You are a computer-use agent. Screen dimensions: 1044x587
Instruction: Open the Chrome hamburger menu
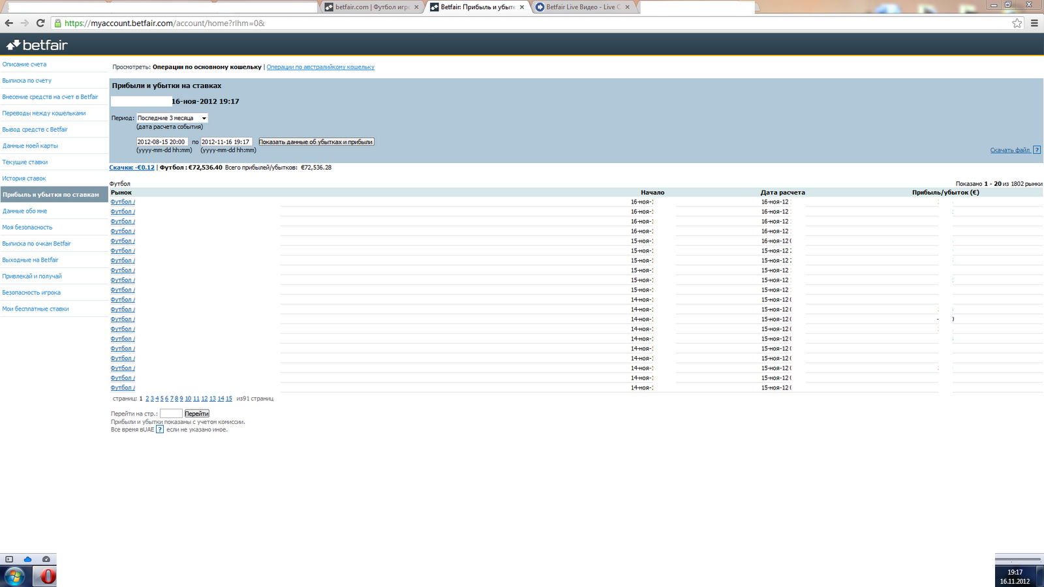click(1034, 23)
